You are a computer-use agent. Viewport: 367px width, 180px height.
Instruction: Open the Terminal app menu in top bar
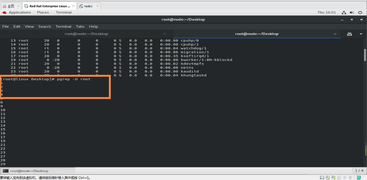click(x=64, y=12)
